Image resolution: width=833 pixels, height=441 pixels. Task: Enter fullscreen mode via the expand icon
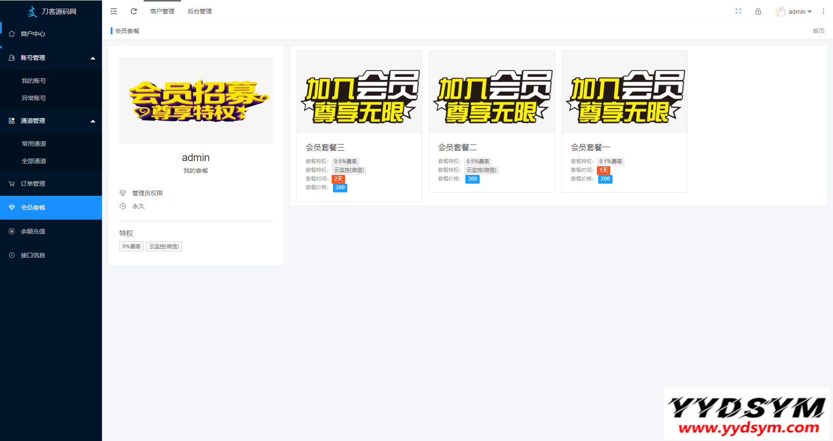pos(738,11)
